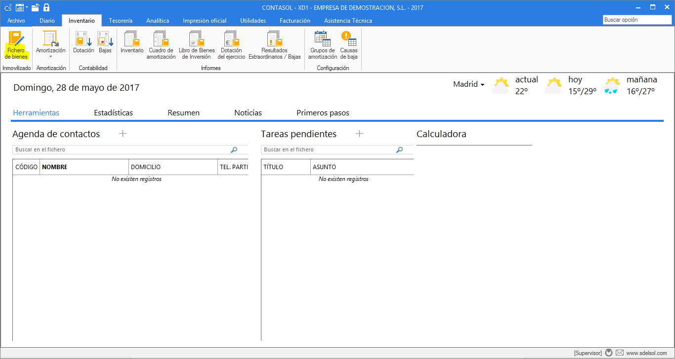Click the folder icon in the title bar
The height and width of the screenshot is (359, 675).
click(35, 7)
